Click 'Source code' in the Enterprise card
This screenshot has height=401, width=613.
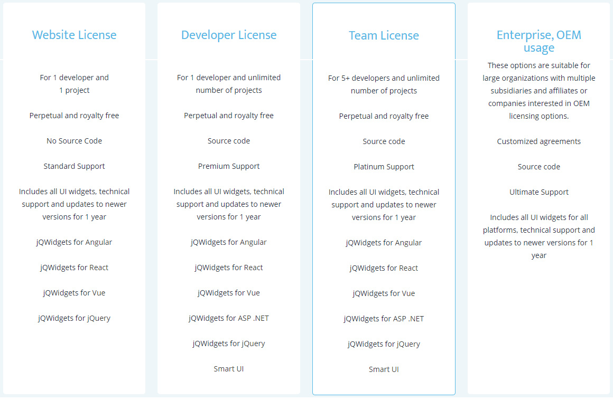(538, 167)
